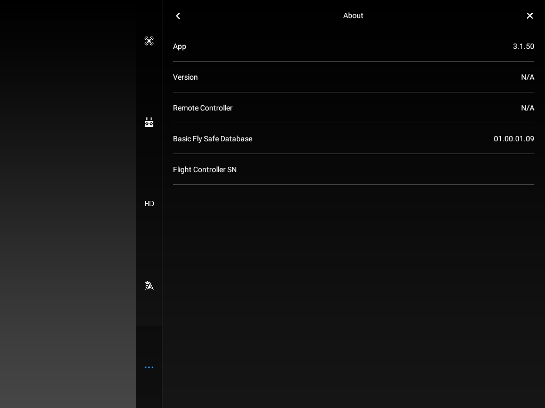
Task: Open the HD image transmission settings
Action: point(149,203)
